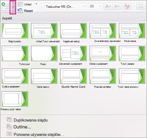Click the Ponowne używanie slajdów icon
The image size is (147, 138).
point(9,134)
